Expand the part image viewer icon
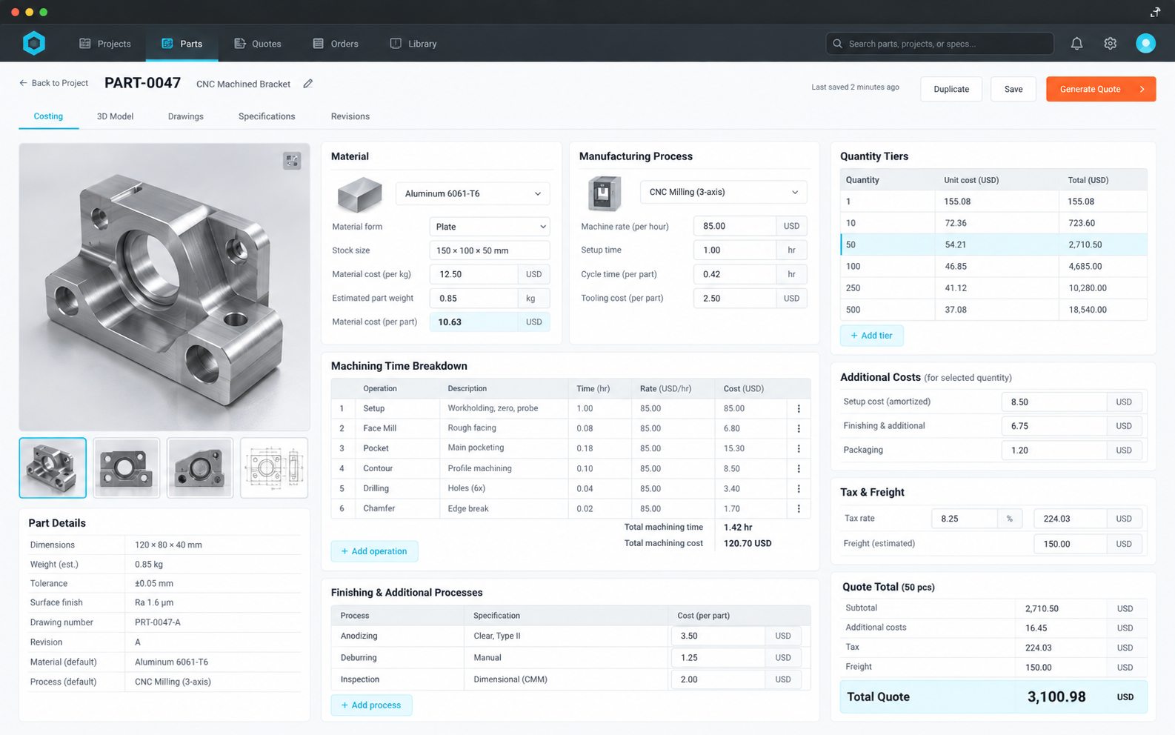1175x735 pixels. point(292,161)
